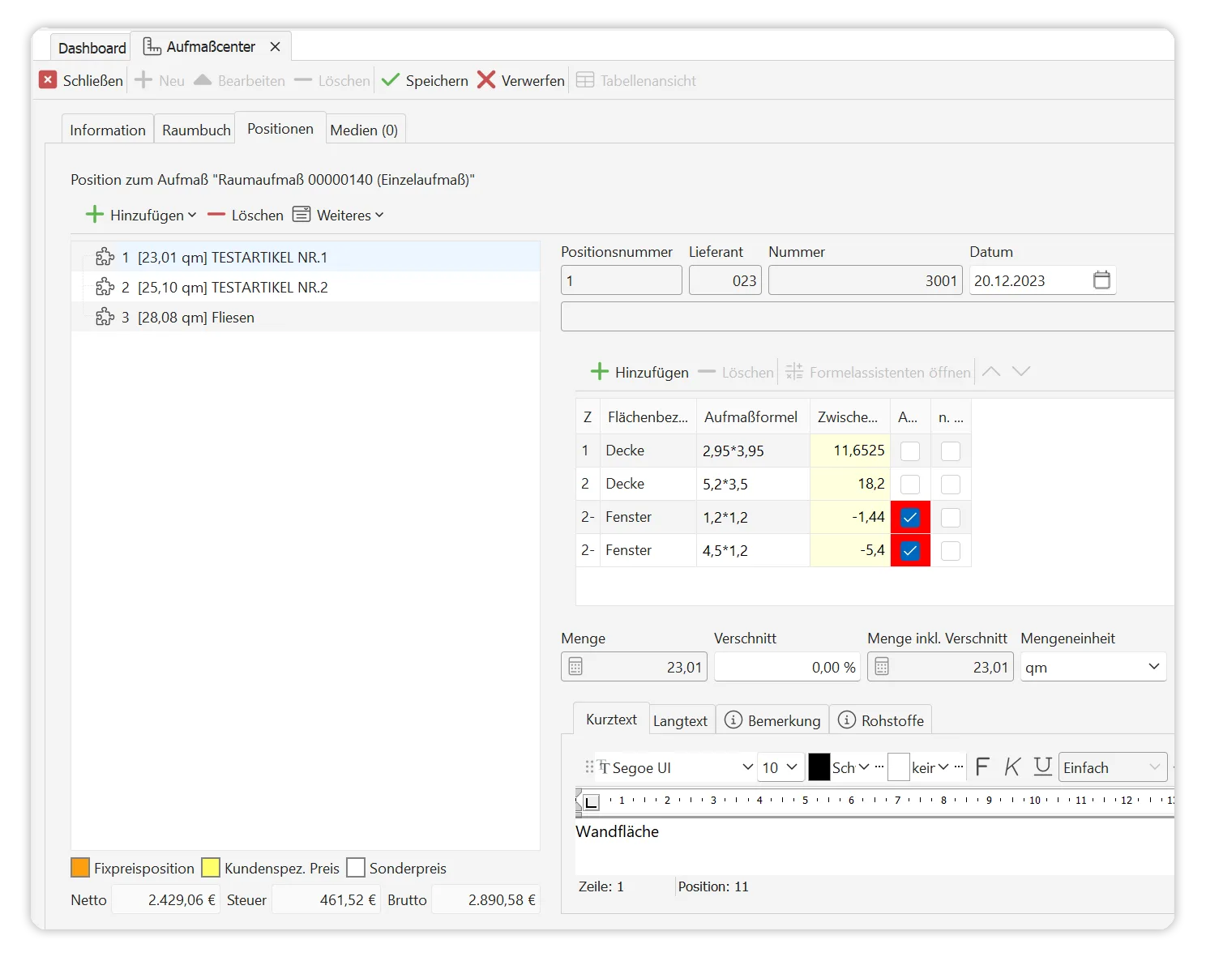Open the Langtext tab

tap(680, 720)
